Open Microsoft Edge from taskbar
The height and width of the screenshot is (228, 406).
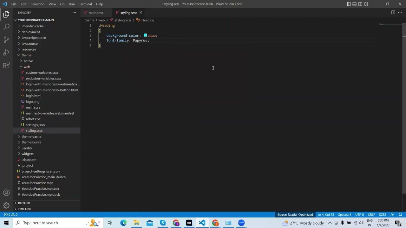[123, 223]
